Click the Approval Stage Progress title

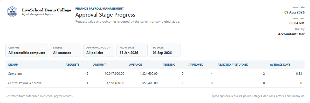point(105,15)
